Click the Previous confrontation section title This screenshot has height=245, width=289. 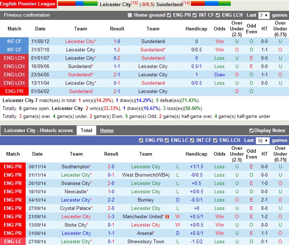pos(27,15)
